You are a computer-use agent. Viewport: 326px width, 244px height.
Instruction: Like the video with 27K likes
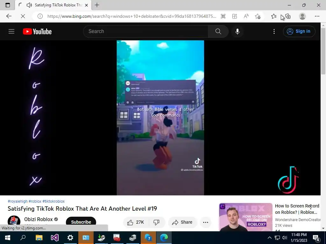(x=136, y=222)
